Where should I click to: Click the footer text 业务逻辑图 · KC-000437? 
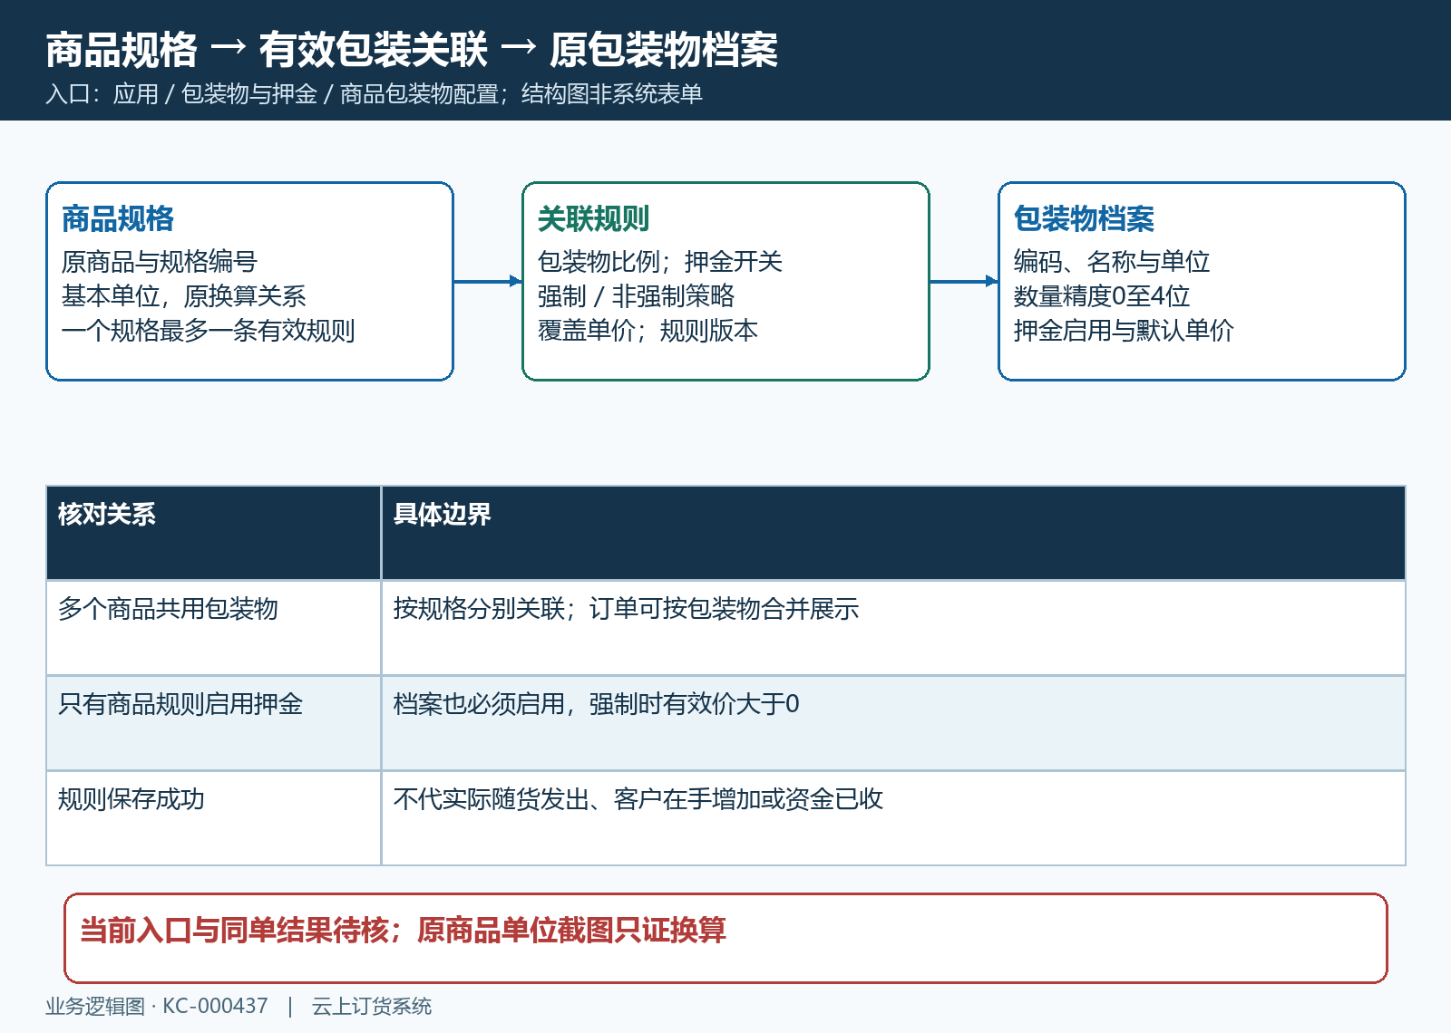pyautogui.click(x=157, y=1007)
